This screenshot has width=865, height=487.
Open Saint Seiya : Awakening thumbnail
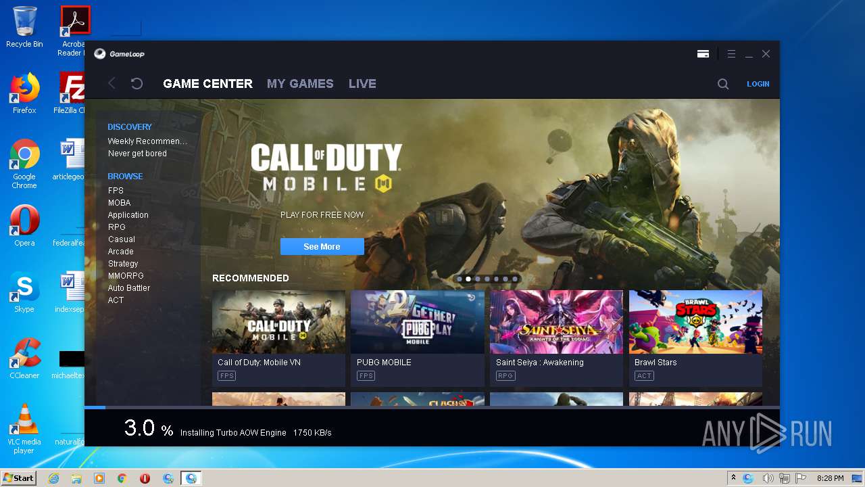556,322
